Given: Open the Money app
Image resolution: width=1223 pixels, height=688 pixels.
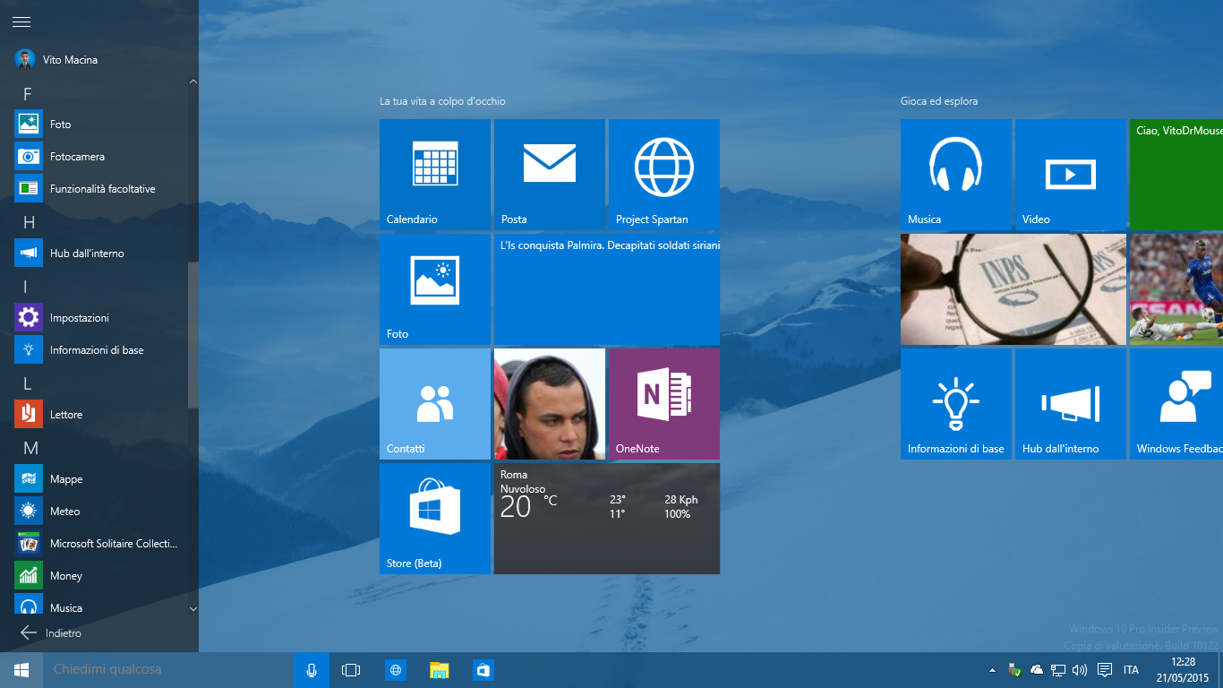Looking at the screenshot, I should [98, 576].
